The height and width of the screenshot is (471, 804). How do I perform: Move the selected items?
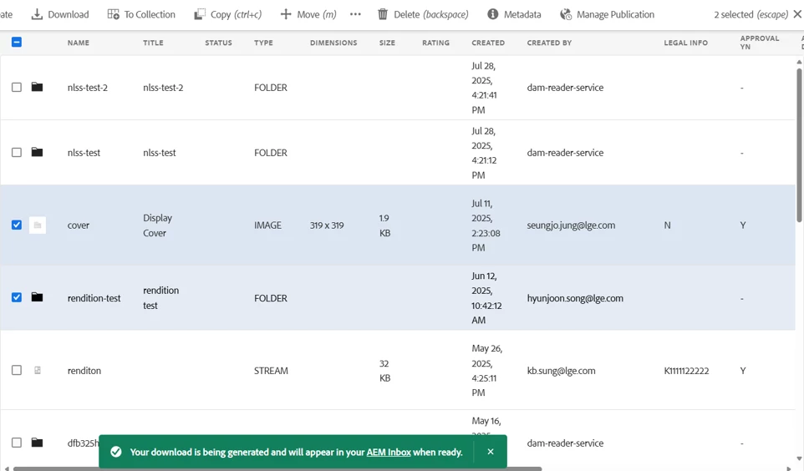pyautogui.click(x=308, y=14)
